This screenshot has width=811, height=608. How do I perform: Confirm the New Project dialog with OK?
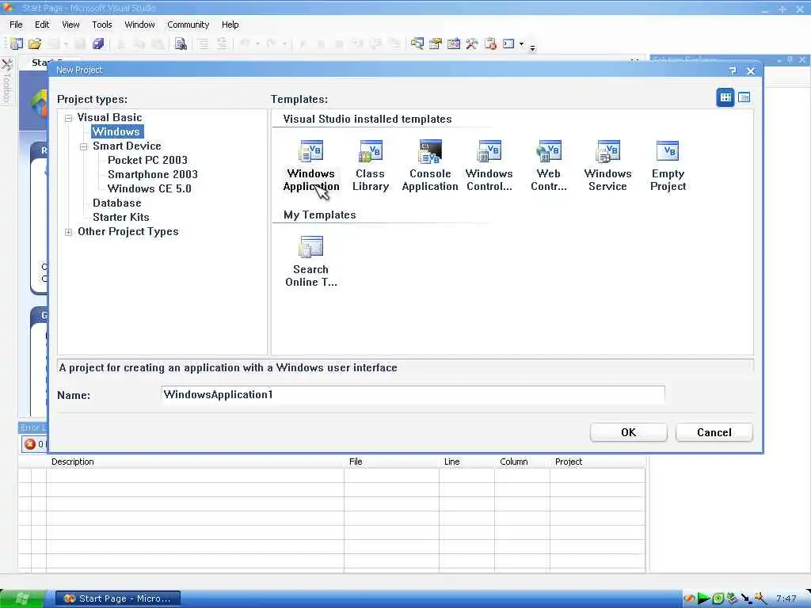628,433
